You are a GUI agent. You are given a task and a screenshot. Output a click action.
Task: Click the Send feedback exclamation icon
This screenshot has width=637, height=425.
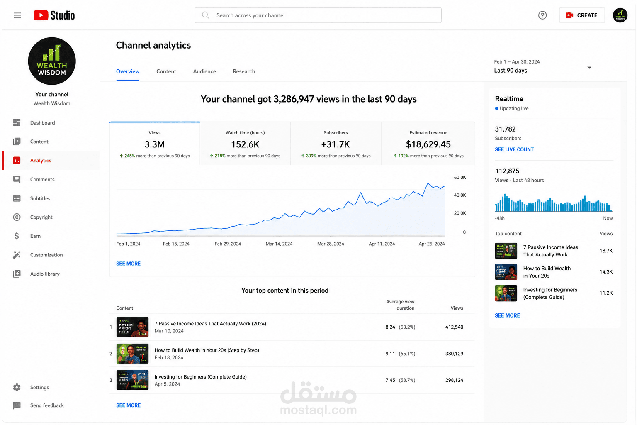coord(17,405)
